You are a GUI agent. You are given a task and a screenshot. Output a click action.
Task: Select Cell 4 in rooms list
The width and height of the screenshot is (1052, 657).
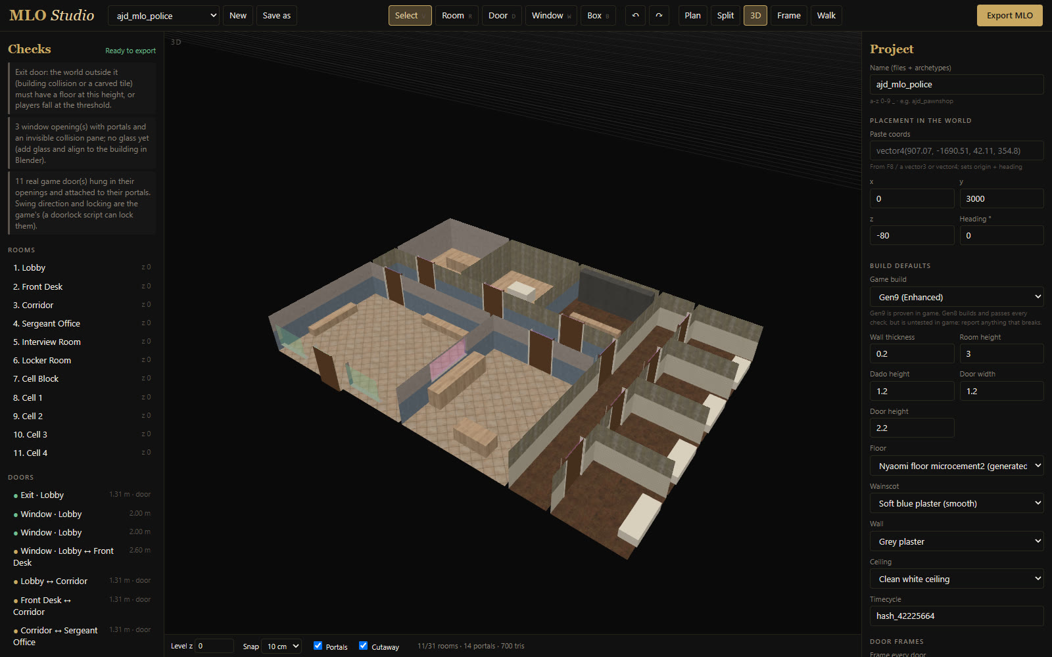(x=82, y=453)
